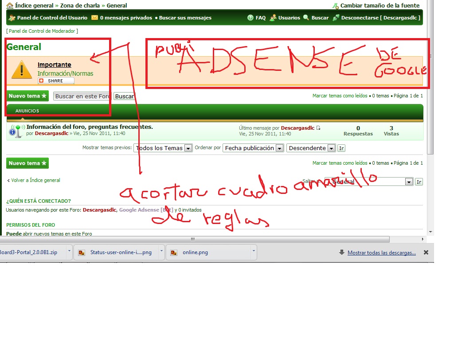Open General breadcrumb link
This screenshot has height=340, width=454.
coord(117,5)
